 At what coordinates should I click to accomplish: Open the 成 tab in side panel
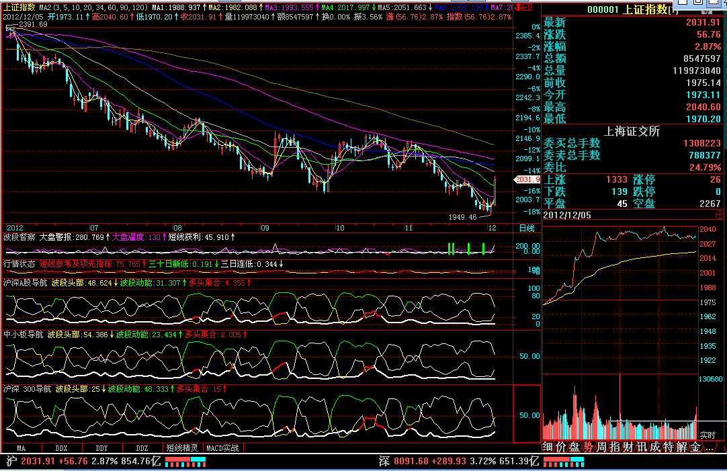coord(656,447)
